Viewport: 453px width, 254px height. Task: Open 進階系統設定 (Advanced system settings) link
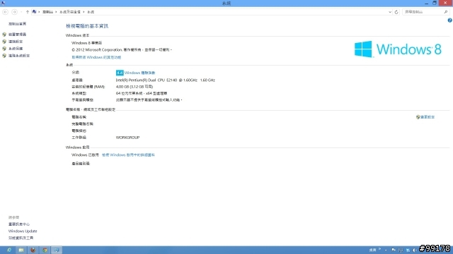(x=19, y=56)
